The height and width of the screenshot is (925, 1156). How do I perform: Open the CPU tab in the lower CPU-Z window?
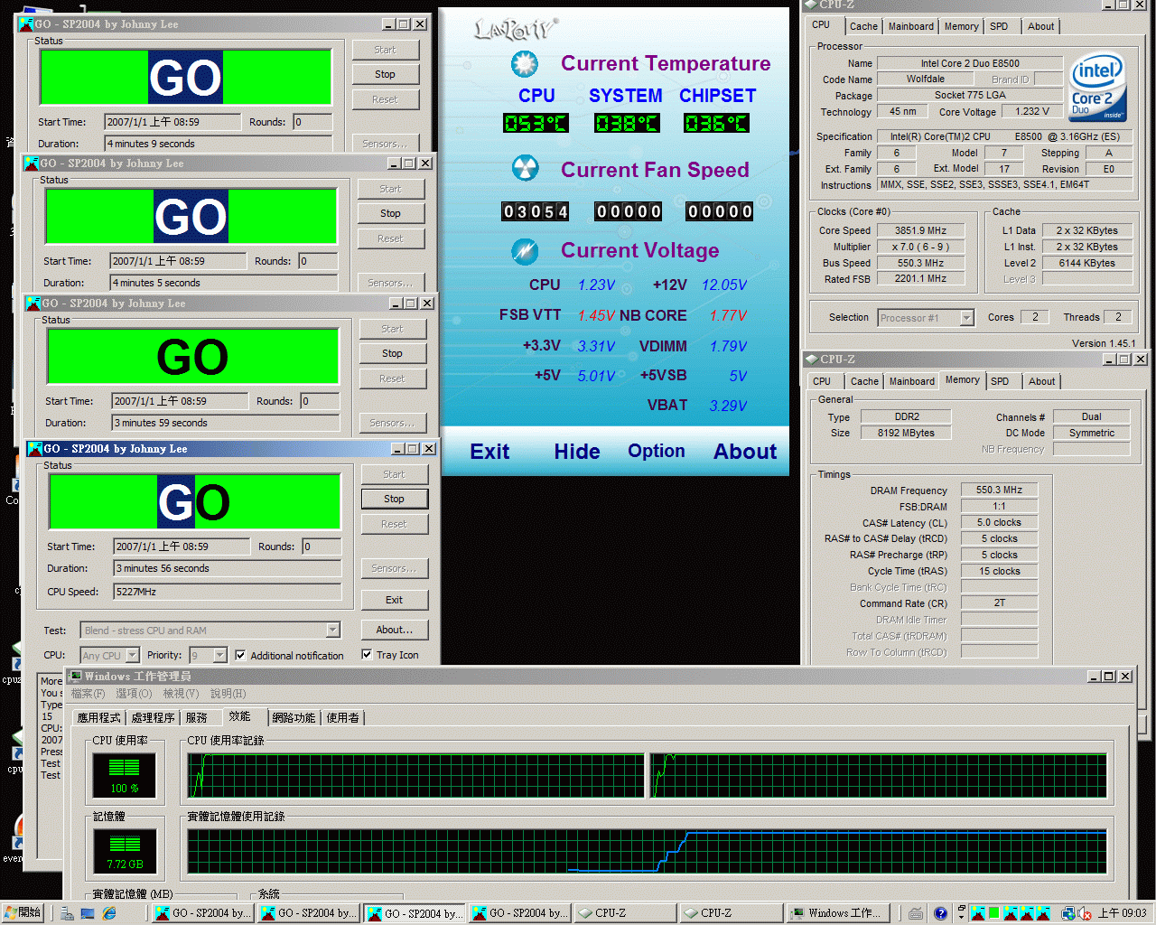[x=822, y=381]
